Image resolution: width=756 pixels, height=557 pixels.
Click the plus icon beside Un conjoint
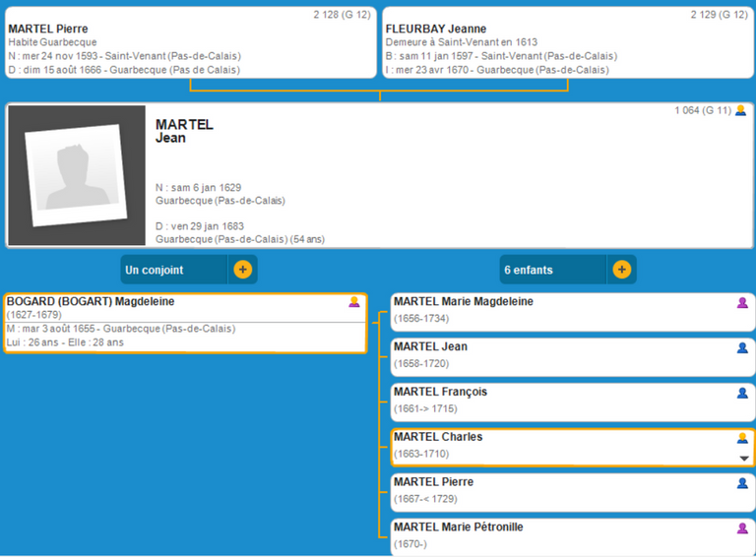pos(243,270)
